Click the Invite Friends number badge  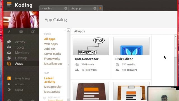[9, 78]
